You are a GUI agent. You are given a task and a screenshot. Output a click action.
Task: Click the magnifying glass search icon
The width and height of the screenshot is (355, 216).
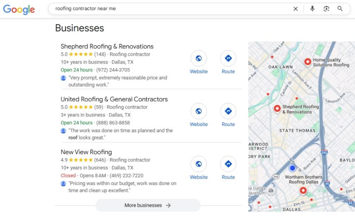click(340, 9)
